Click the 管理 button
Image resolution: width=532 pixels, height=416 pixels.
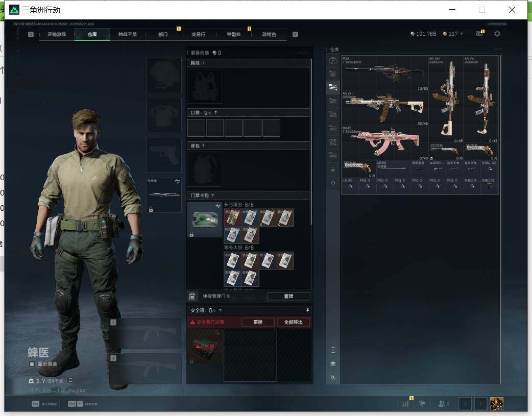[x=288, y=296]
